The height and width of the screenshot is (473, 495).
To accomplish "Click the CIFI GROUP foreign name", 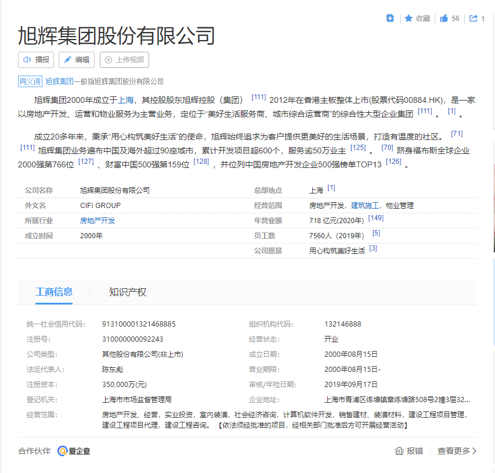I will [100, 206].
